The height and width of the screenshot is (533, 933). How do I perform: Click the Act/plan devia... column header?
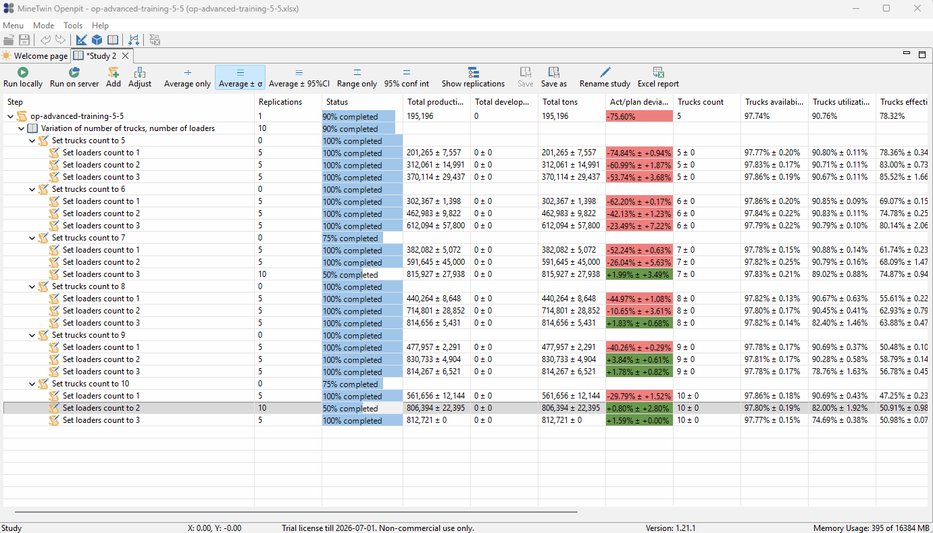[x=639, y=102]
